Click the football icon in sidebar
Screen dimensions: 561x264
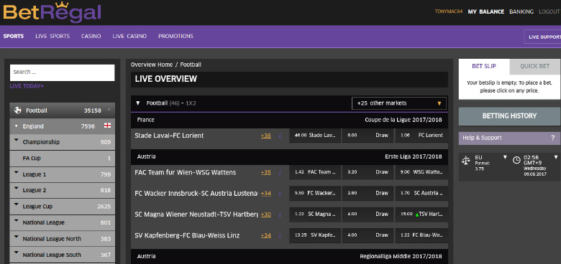[17, 110]
